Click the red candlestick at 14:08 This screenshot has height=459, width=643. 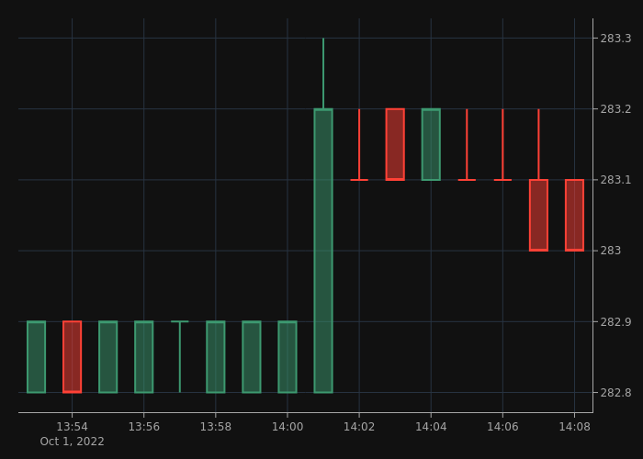pos(574,215)
